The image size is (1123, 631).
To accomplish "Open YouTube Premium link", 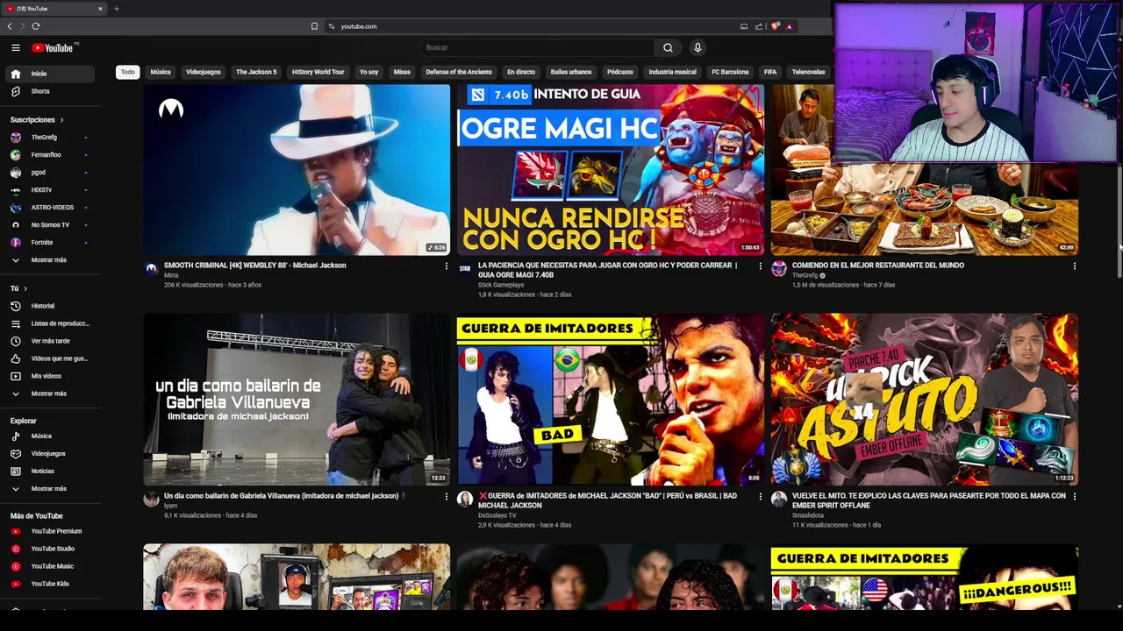I will 51,531.
